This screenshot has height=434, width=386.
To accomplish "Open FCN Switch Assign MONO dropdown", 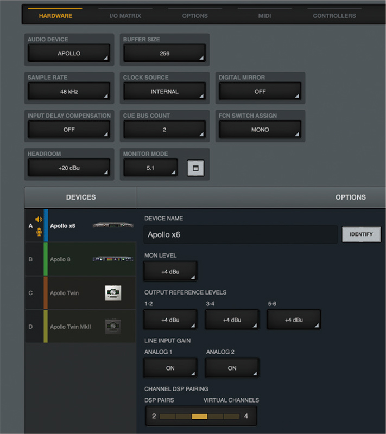I will pyautogui.click(x=260, y=130).
